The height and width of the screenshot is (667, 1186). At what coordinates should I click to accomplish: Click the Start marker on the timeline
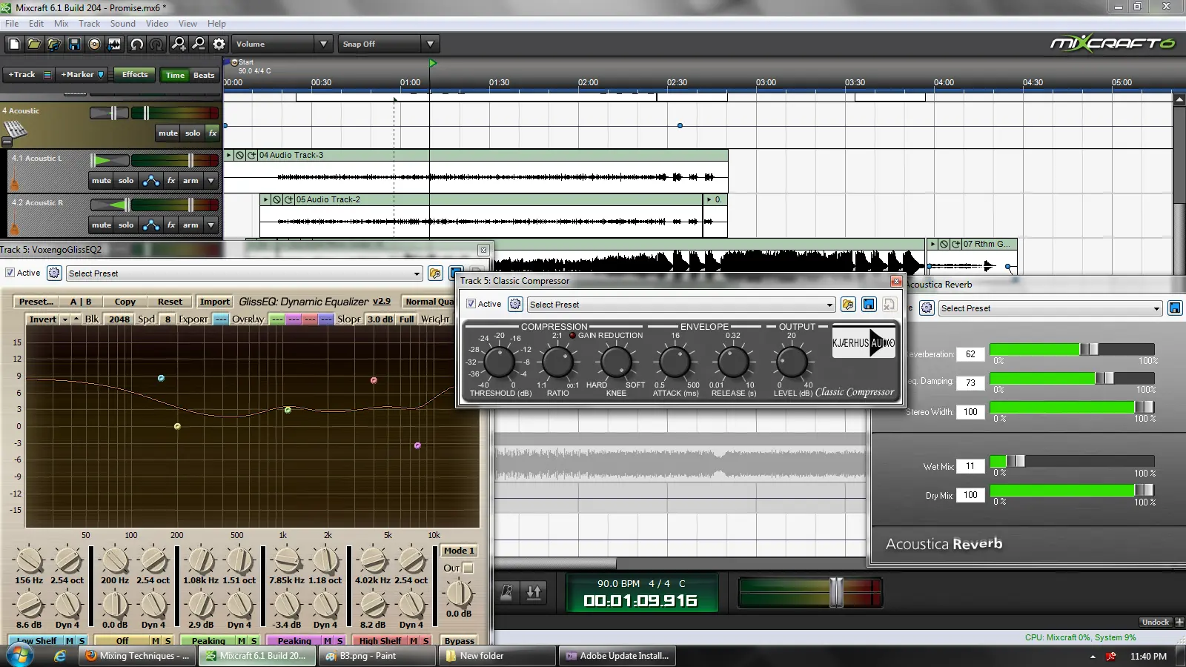[235, 62]
